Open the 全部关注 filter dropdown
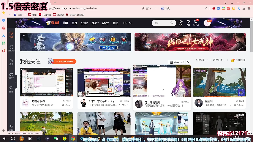253x142 pixels. tap(202, 60)
